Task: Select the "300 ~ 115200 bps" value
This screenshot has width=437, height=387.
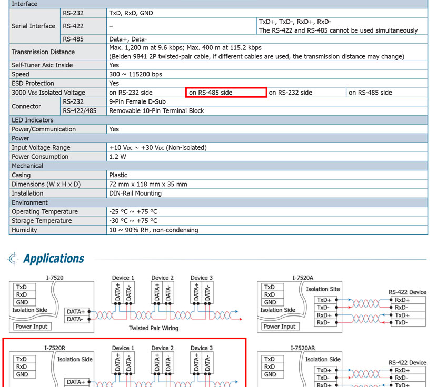Action: [135, 74]
